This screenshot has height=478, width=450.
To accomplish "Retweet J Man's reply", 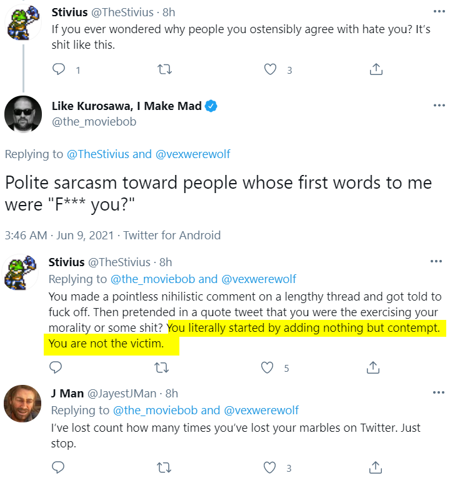I will tap(164, 467).
